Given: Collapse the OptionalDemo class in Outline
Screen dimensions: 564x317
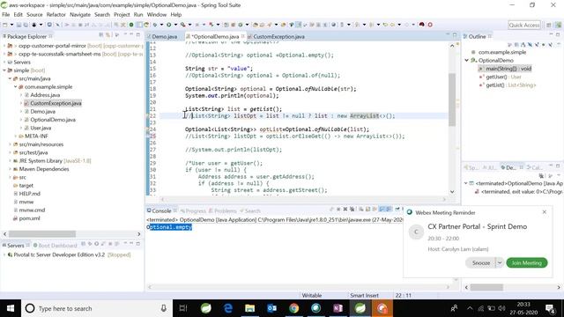Looking at the screenshot, I should [x=467, y=61].
